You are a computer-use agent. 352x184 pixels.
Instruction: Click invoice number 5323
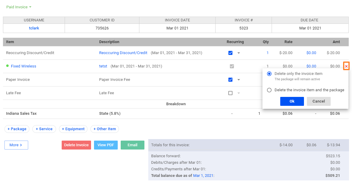click(x=243, y=28)
